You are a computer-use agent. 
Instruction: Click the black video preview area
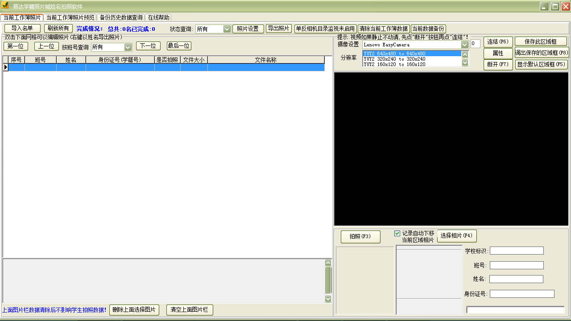pos(451,149)
